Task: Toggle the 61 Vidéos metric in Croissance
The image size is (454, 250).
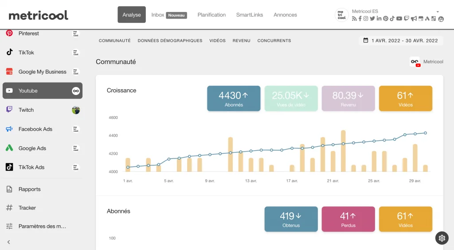Action: coord(406,98)
